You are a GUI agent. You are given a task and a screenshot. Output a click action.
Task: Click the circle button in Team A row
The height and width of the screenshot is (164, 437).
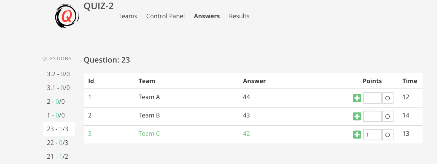click(x=387, y=98)
